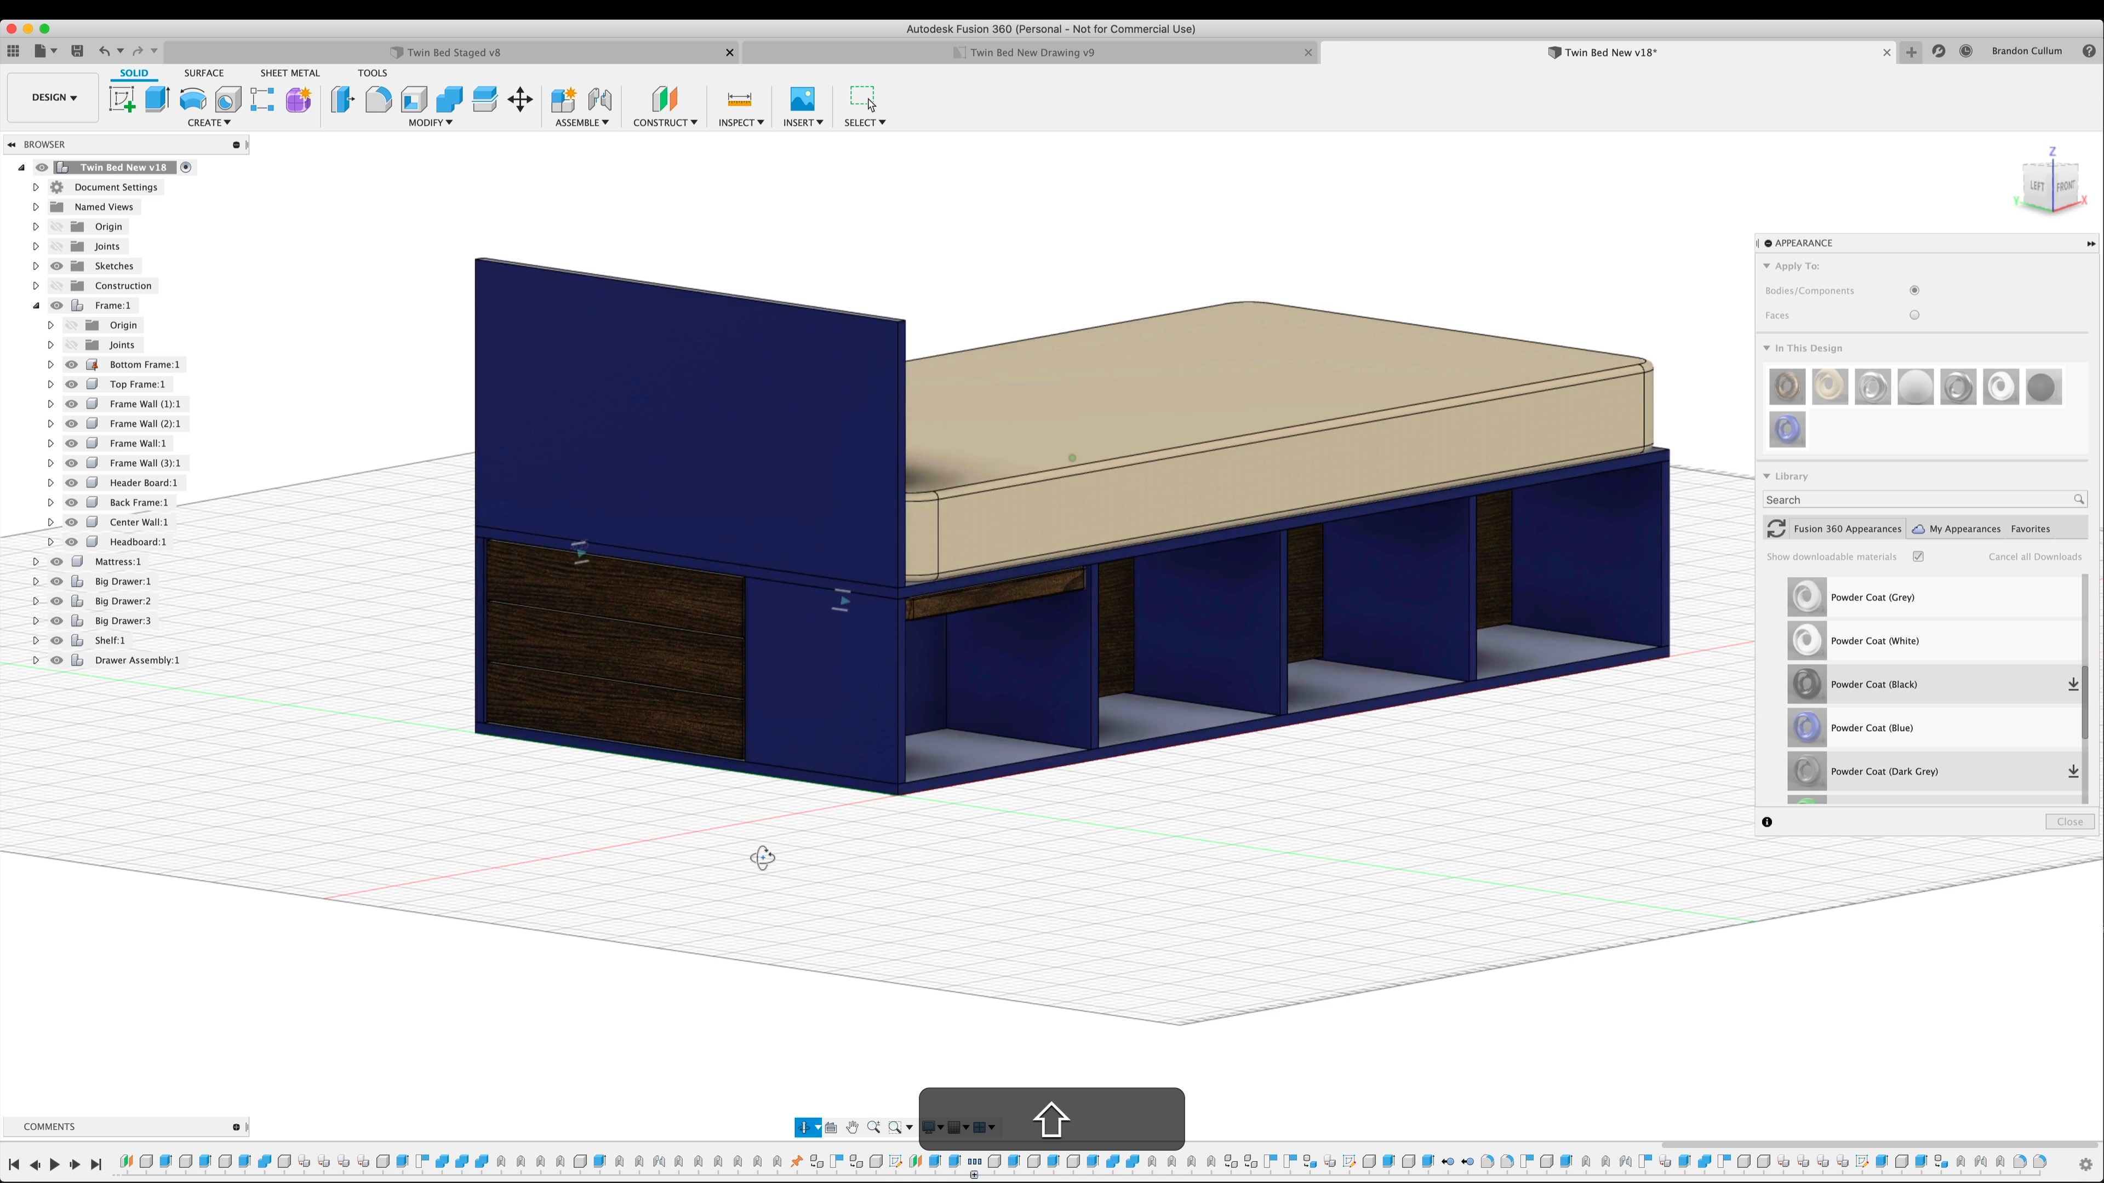The image size is (2104, 1183).
Task: Toggle visibility of Headboard:1
Action: (x=72, y=542)
